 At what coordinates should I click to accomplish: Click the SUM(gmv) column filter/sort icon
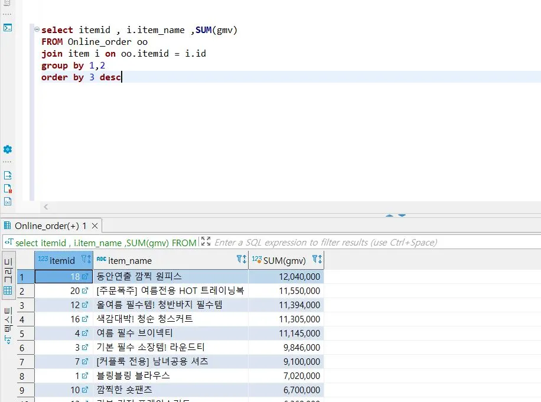(x=317, y=259)
